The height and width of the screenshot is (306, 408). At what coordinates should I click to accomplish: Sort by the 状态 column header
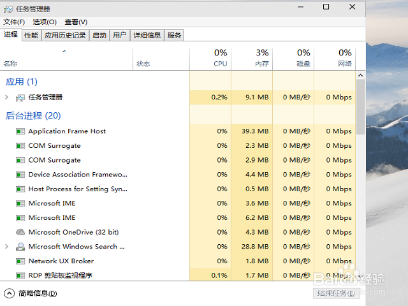[161, 59]
